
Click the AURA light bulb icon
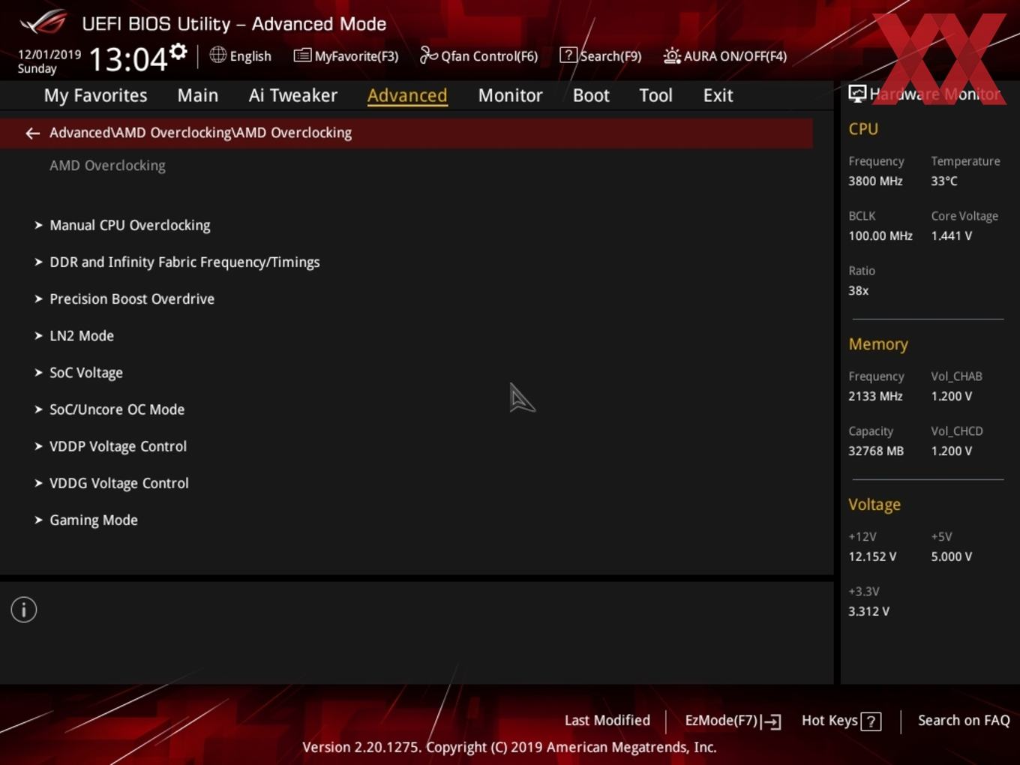pyautogui.click(x=672, y=55)
